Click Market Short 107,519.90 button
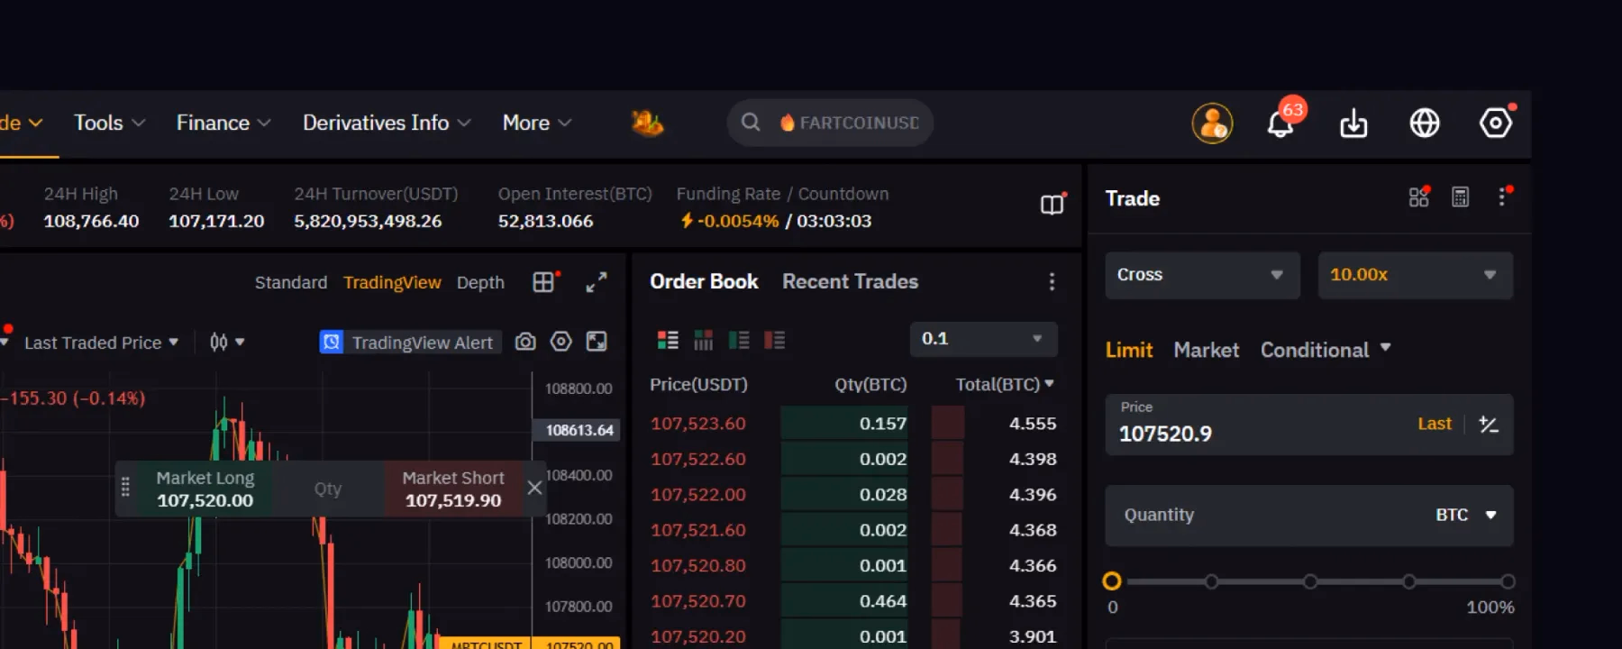 click(453, 489)
